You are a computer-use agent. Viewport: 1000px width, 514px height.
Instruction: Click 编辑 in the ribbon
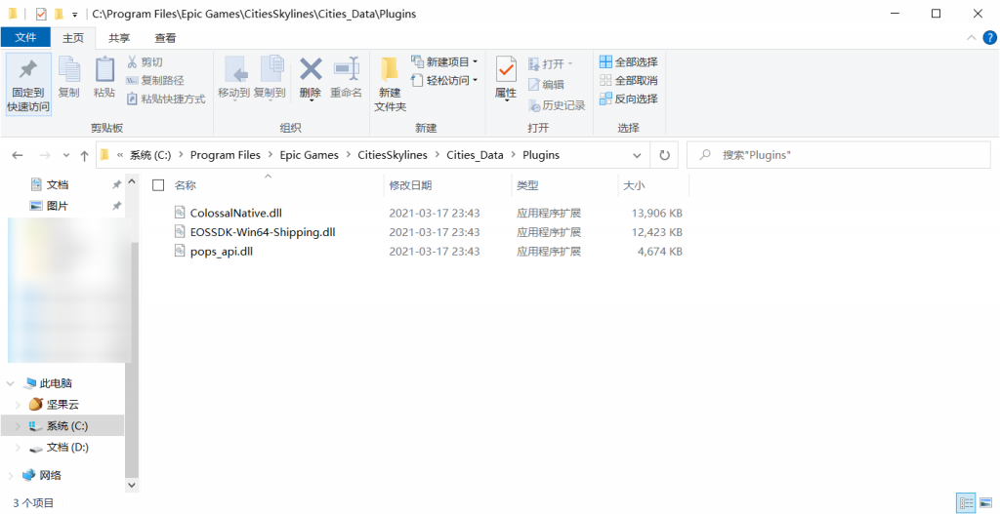547,84
